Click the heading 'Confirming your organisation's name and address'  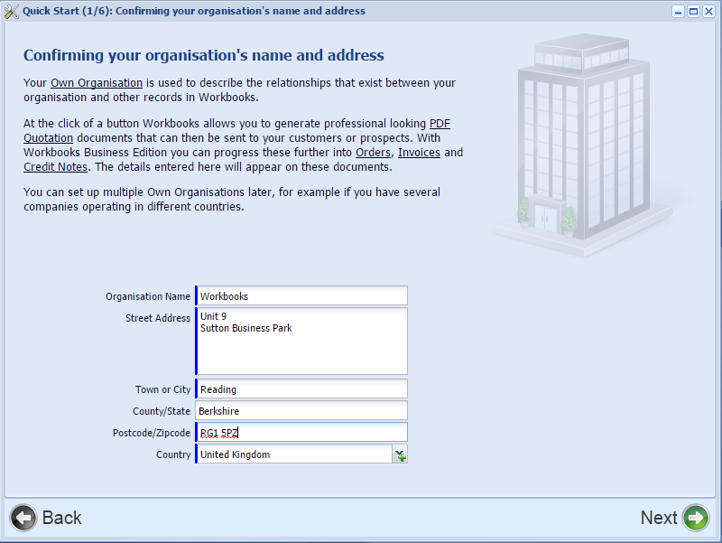204,55
